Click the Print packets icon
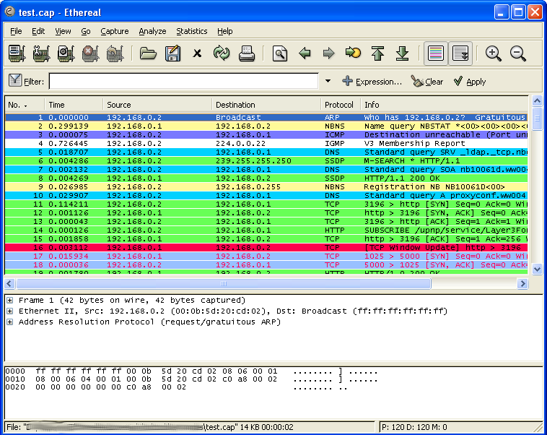Image resolution: width=547 pixels, height=435 pixels. (x=246, y=53)
